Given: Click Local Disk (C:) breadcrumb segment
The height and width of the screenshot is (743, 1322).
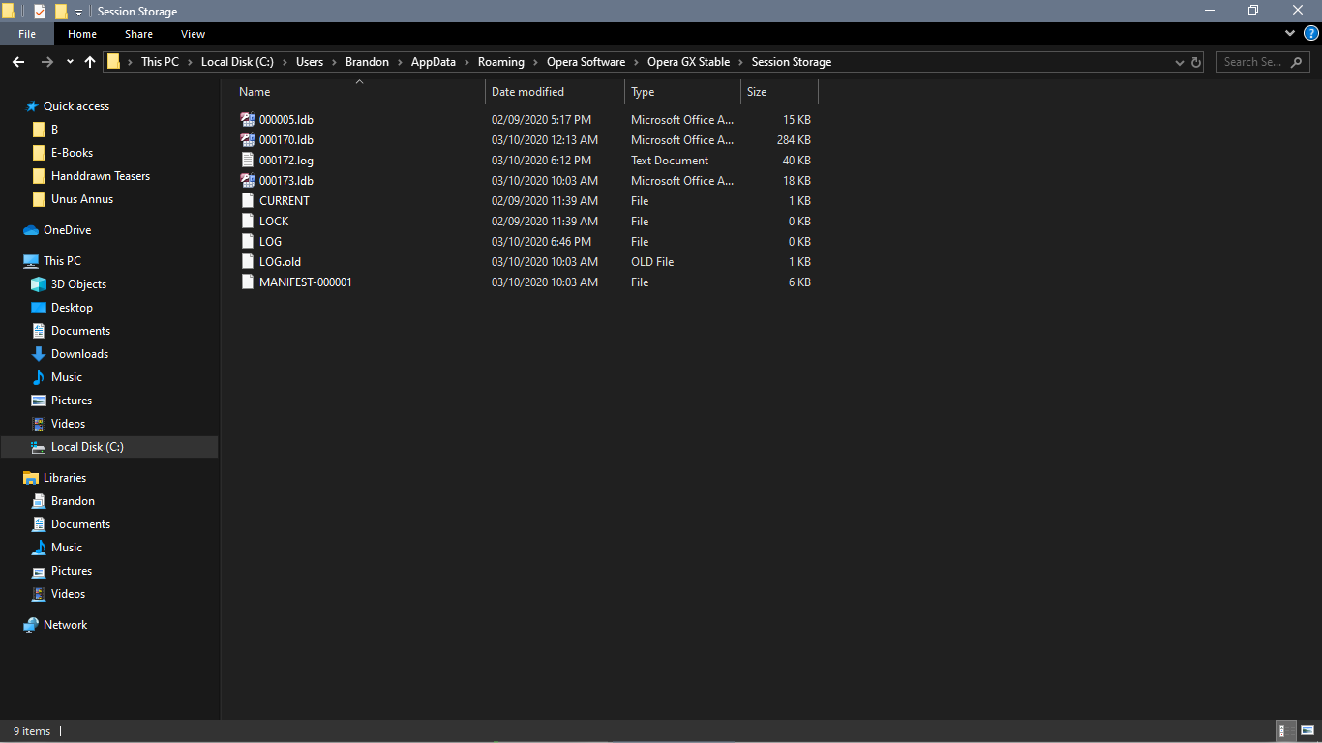Looking at the screenshot, I should point(237,62).
